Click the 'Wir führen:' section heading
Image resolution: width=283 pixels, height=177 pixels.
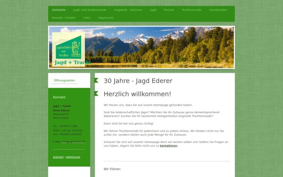pyautogui.click(x=112, y=169)
